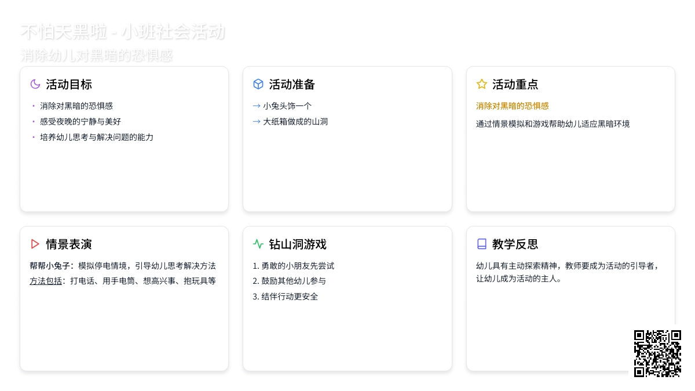695x391 pixels.
Task: Click the pulse icon beside 钻山洞游戏
Action: pyautogui.click(x=258, y=244)
